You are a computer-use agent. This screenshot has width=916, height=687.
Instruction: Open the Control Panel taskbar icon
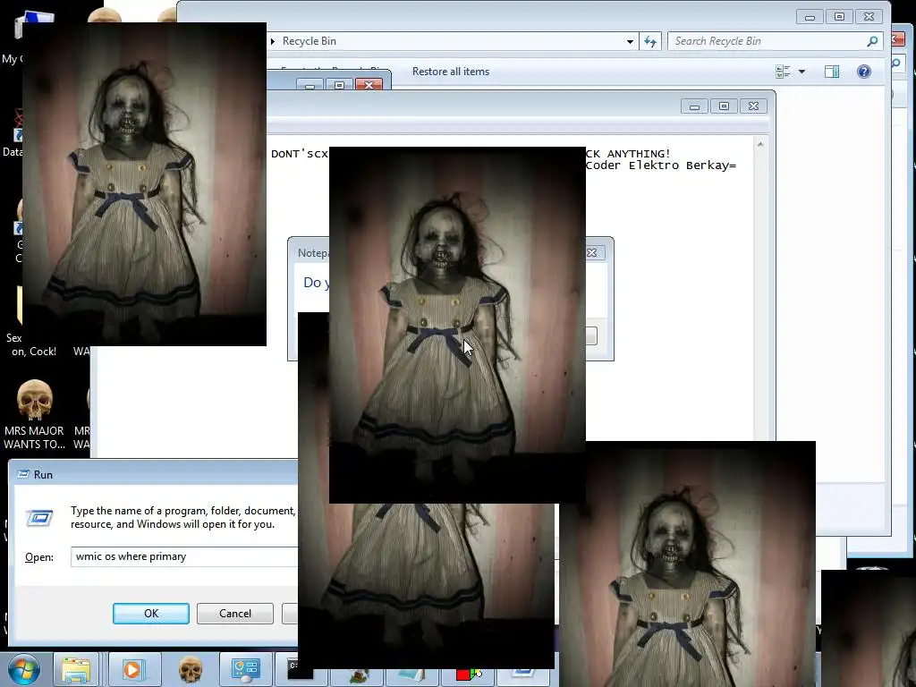tap(245, 670)
